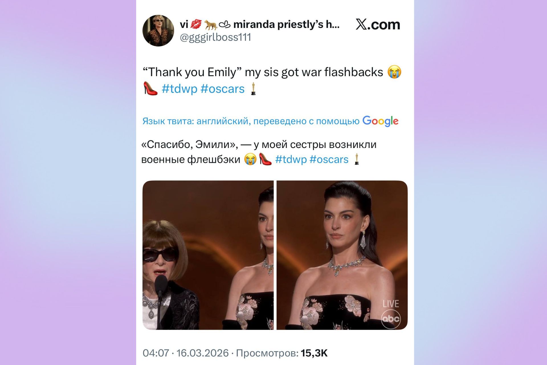Click the 04:07 · 16.03.2026 timestamp
The width and height of the screenshot is (547, 365).
[x=185, y=353]
